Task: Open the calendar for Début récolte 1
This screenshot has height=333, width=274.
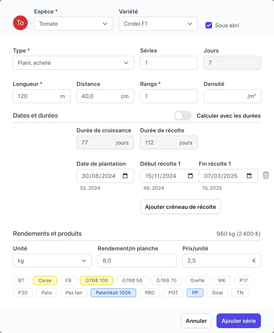Action: coord(190,176)
